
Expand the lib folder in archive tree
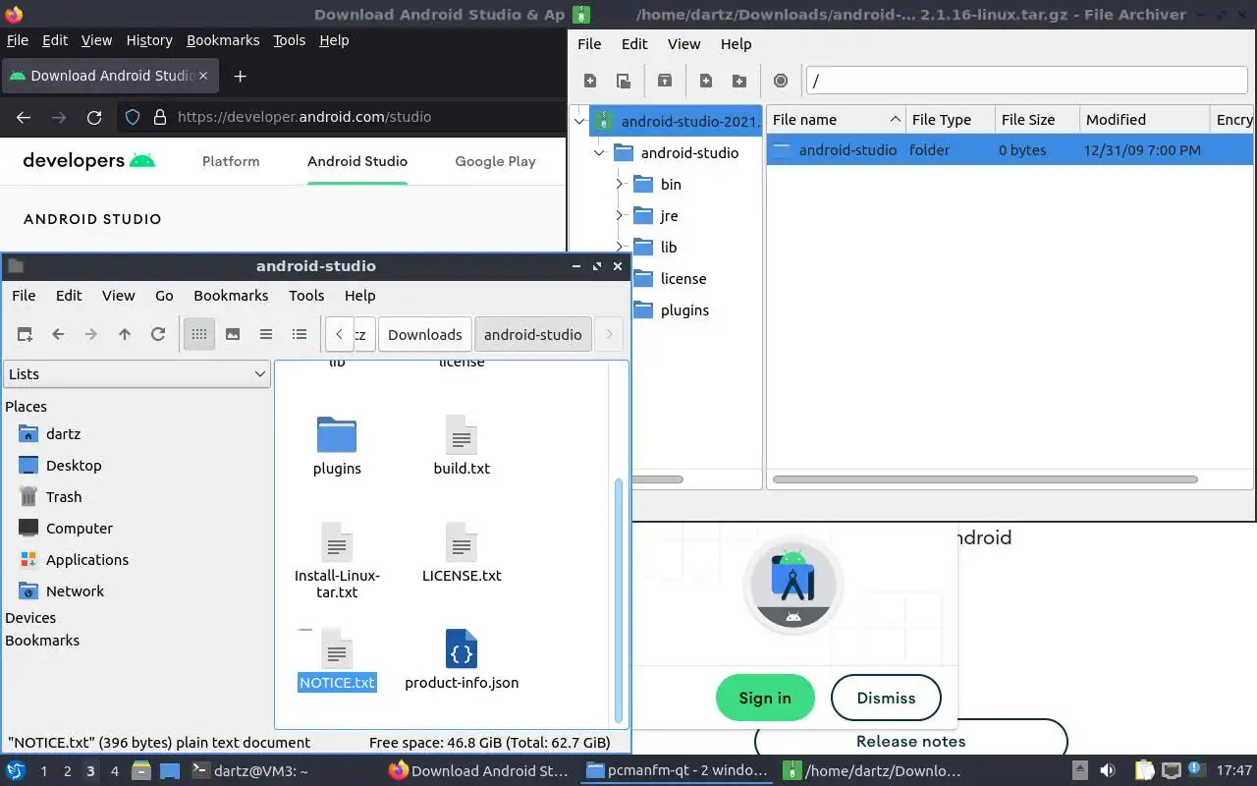(620, 248)
